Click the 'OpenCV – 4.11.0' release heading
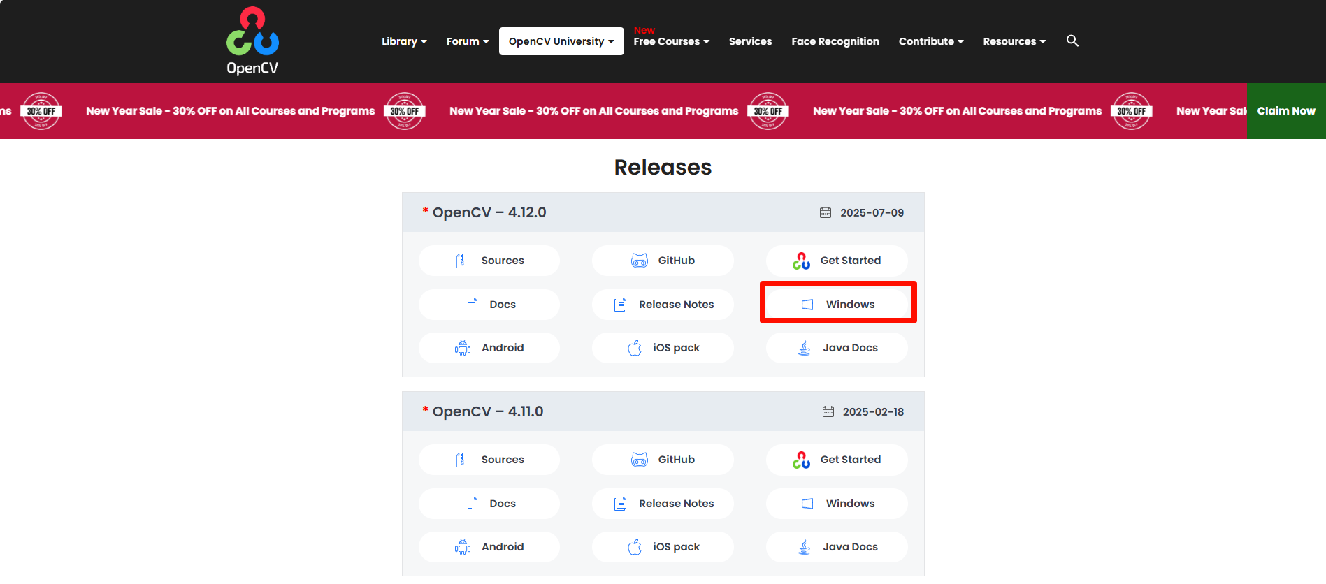The image size is (1326, 584). pyautogui.click(x=488, y=411)
